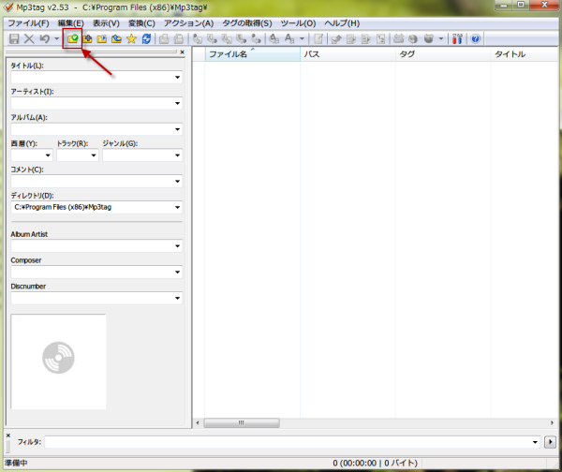
Task: Click the save tag floppy disk icon
Action: click(x=13, y=38)
